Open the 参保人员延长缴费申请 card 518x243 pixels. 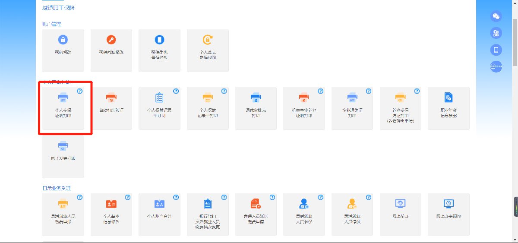tap(256, 215)
